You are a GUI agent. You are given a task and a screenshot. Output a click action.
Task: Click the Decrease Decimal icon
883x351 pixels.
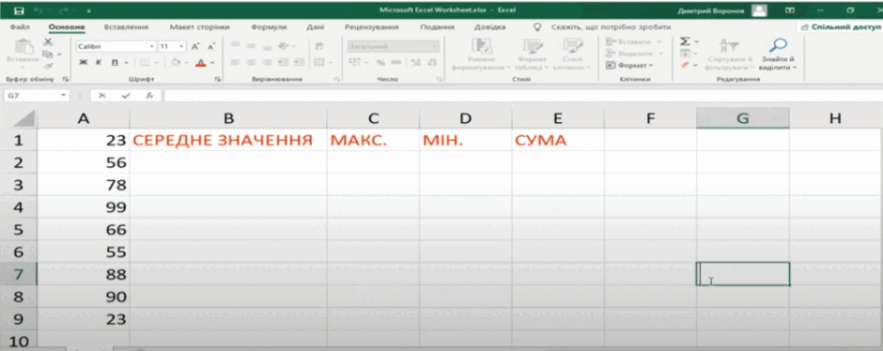[x=431, y=63]
